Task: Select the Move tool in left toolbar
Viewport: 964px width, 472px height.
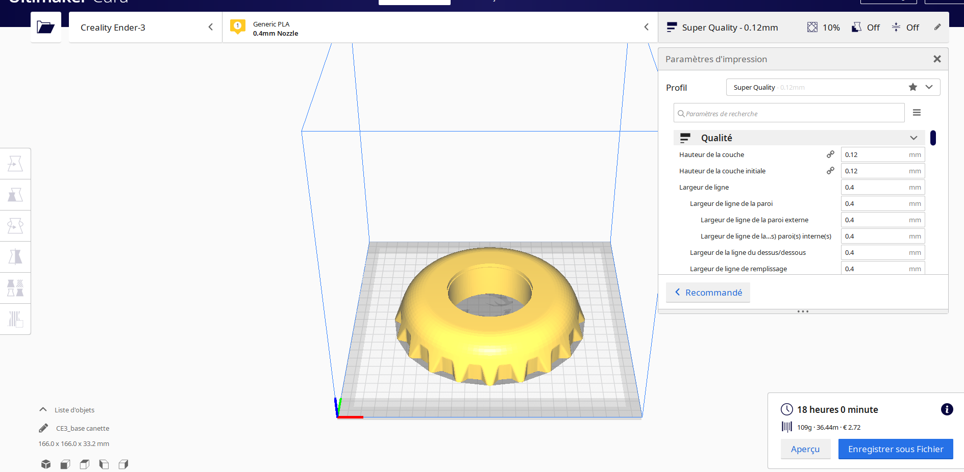Action: coord(15,164)
